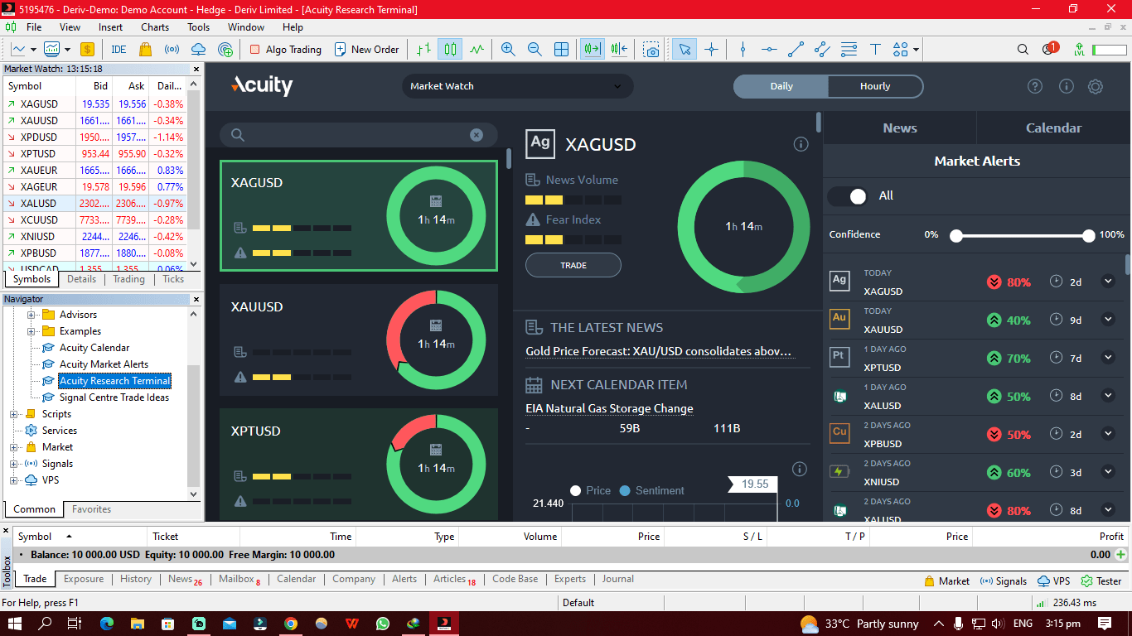1132x636 pixels.
Task: Open the Acuity settings gear
Action: [1096, 86]
